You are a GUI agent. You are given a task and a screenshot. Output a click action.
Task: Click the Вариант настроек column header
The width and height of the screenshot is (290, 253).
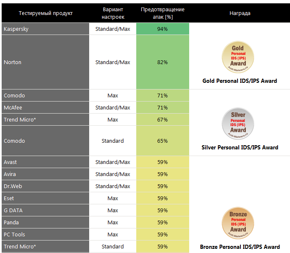click(x=112, y=13)
